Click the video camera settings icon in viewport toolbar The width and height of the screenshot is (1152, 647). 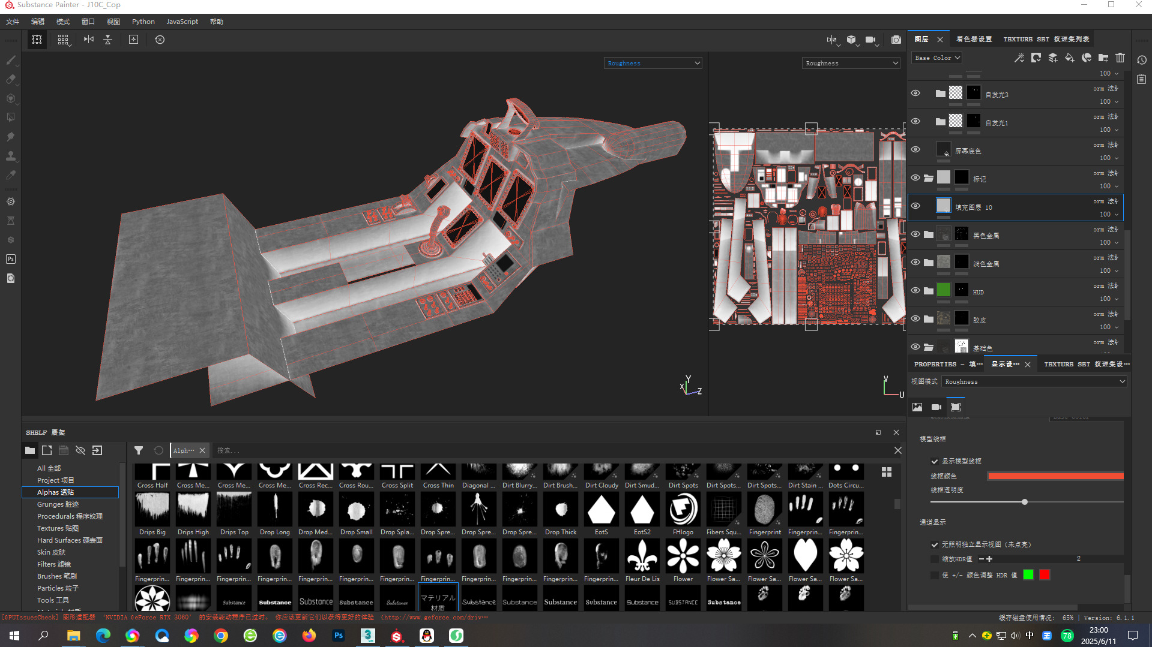coord(871,40)
